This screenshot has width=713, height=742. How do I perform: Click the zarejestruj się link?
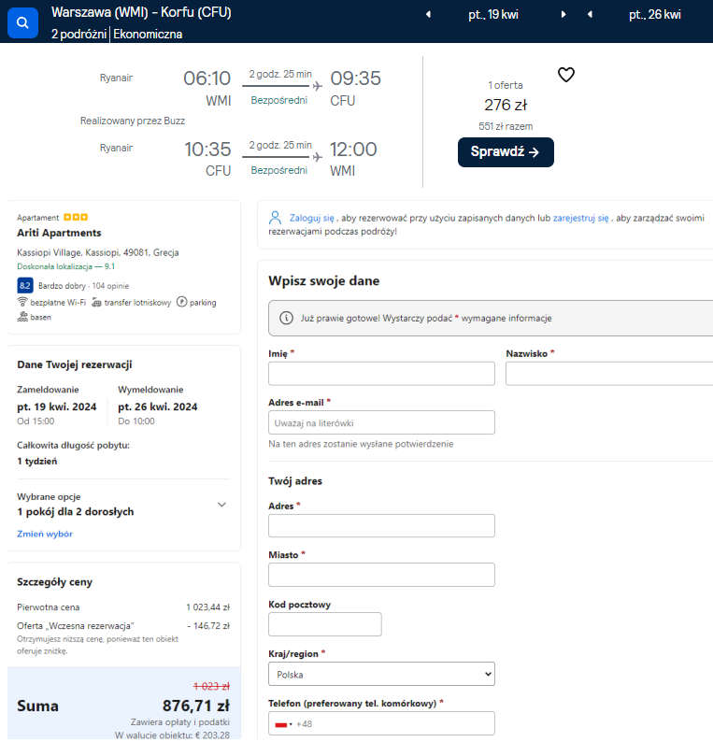(580, 218)
